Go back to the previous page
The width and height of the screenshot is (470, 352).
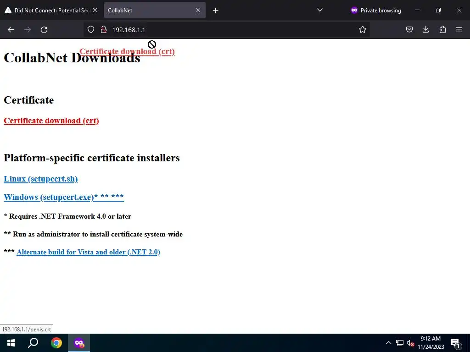(x=11, y=30)
